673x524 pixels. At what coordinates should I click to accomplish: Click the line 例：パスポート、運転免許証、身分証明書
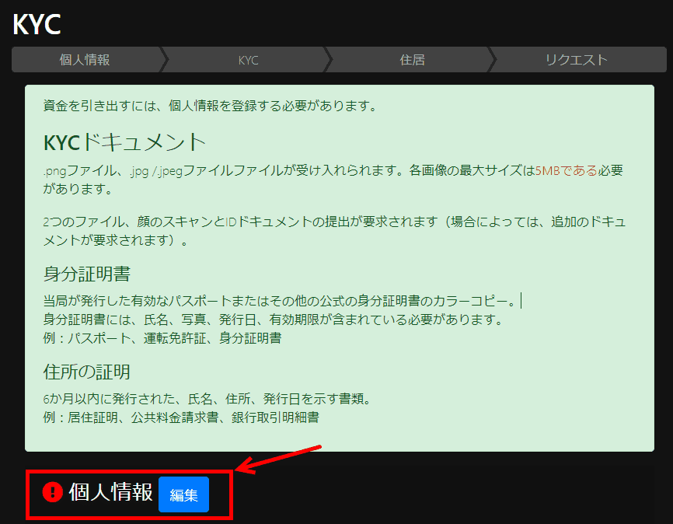[x=162, y=338]
